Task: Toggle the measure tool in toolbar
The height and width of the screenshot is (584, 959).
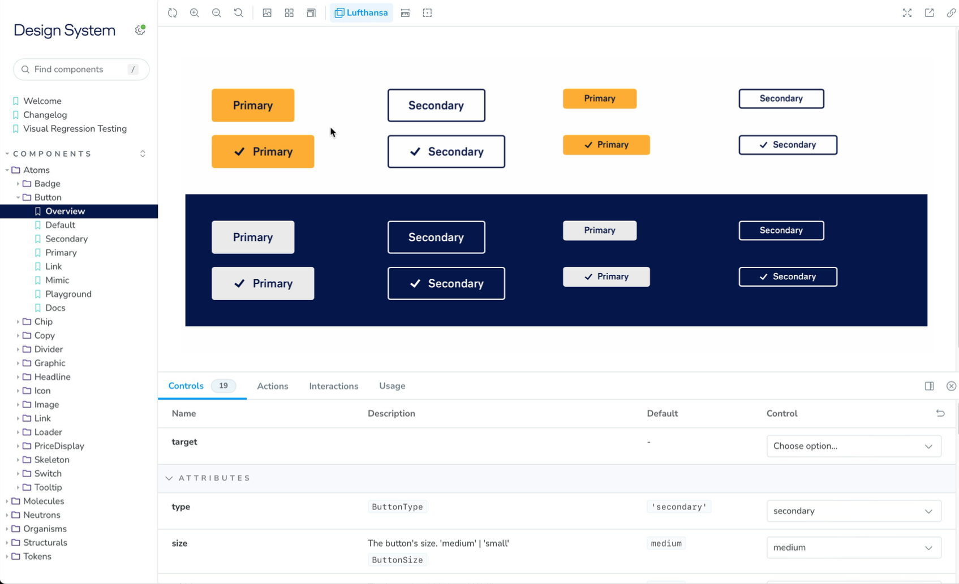Action: [x=405, y=13]
